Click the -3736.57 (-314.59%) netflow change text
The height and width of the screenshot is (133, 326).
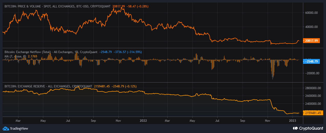tap(127, 52)
